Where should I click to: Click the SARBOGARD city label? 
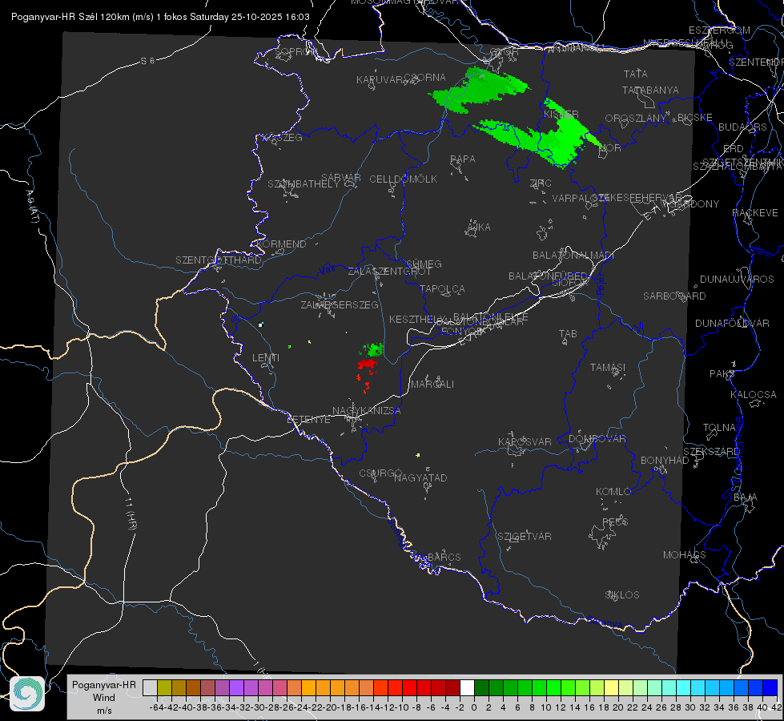(674, 296)
